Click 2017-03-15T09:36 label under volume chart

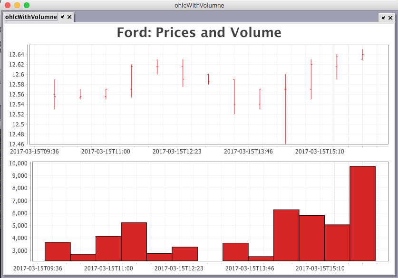click(38, 268)
